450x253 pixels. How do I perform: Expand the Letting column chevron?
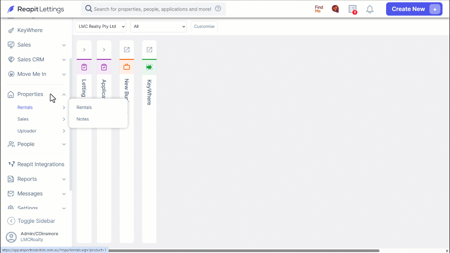tap(84, 50)
